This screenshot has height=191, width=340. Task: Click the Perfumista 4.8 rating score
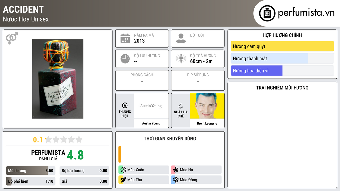(75, 155)
